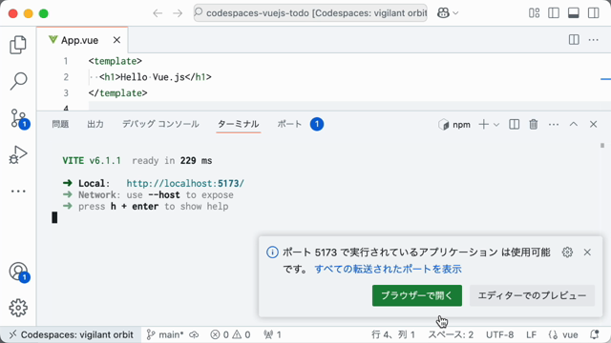Open すべての転送されたポートを表示 link
611x343 pixels.
click(388, 269)
